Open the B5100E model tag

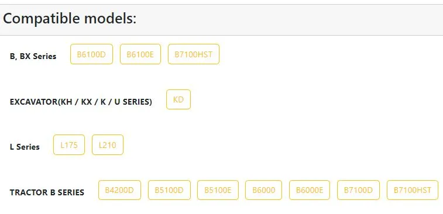pyautogui.click(x=218, y=190)
